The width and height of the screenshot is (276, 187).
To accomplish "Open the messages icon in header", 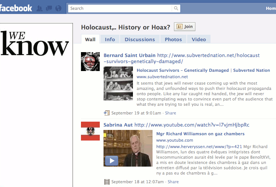I will click(49, 8).
